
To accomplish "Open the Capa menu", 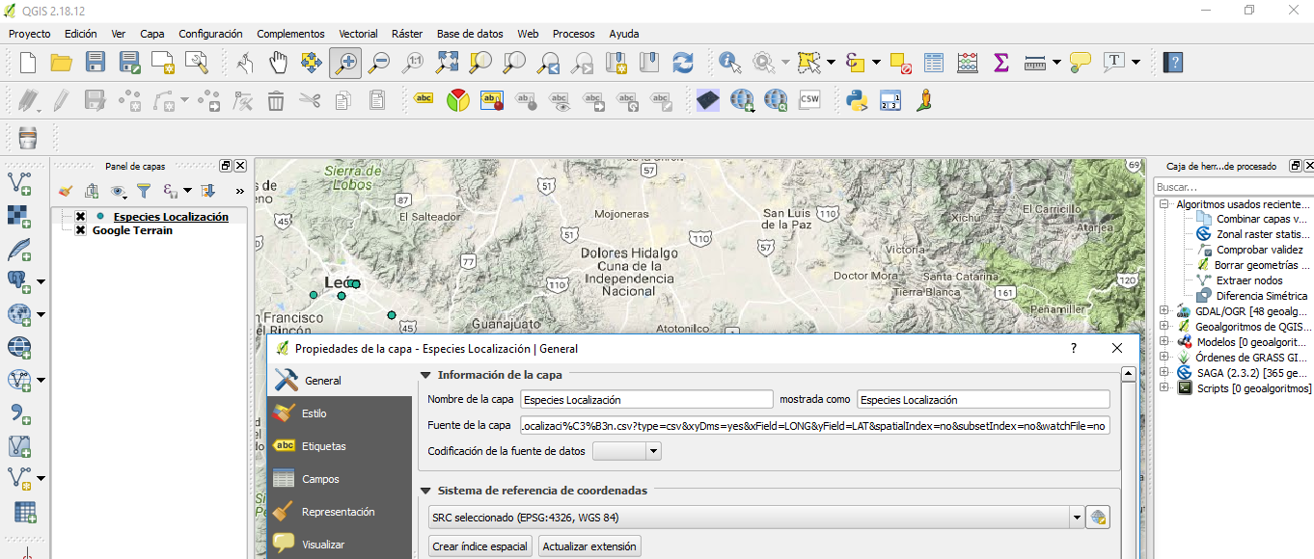I will 152,34.
